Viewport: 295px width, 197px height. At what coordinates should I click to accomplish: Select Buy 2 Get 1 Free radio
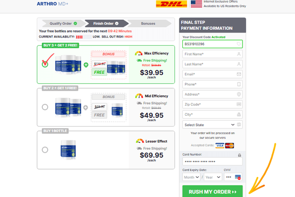pos(45,107)
